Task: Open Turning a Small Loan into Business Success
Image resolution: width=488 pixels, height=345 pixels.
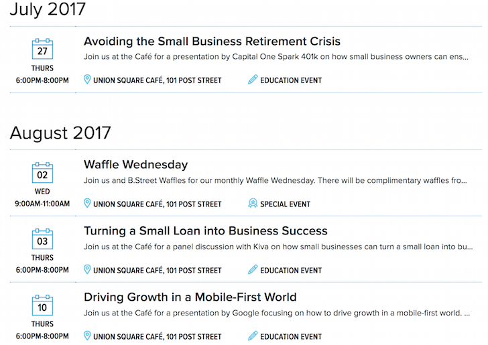Action: 205,231
